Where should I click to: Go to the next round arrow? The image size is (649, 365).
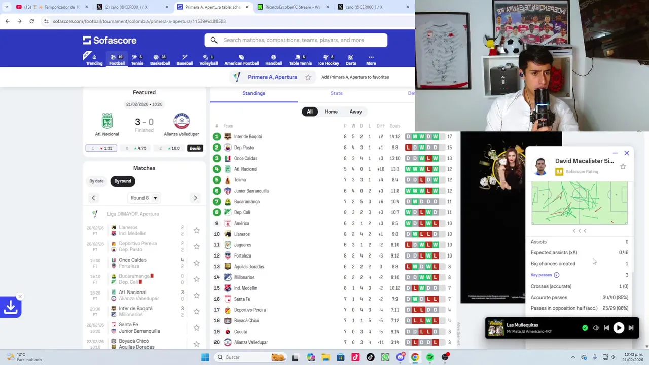pyautogui.click(x=195, y=198)
